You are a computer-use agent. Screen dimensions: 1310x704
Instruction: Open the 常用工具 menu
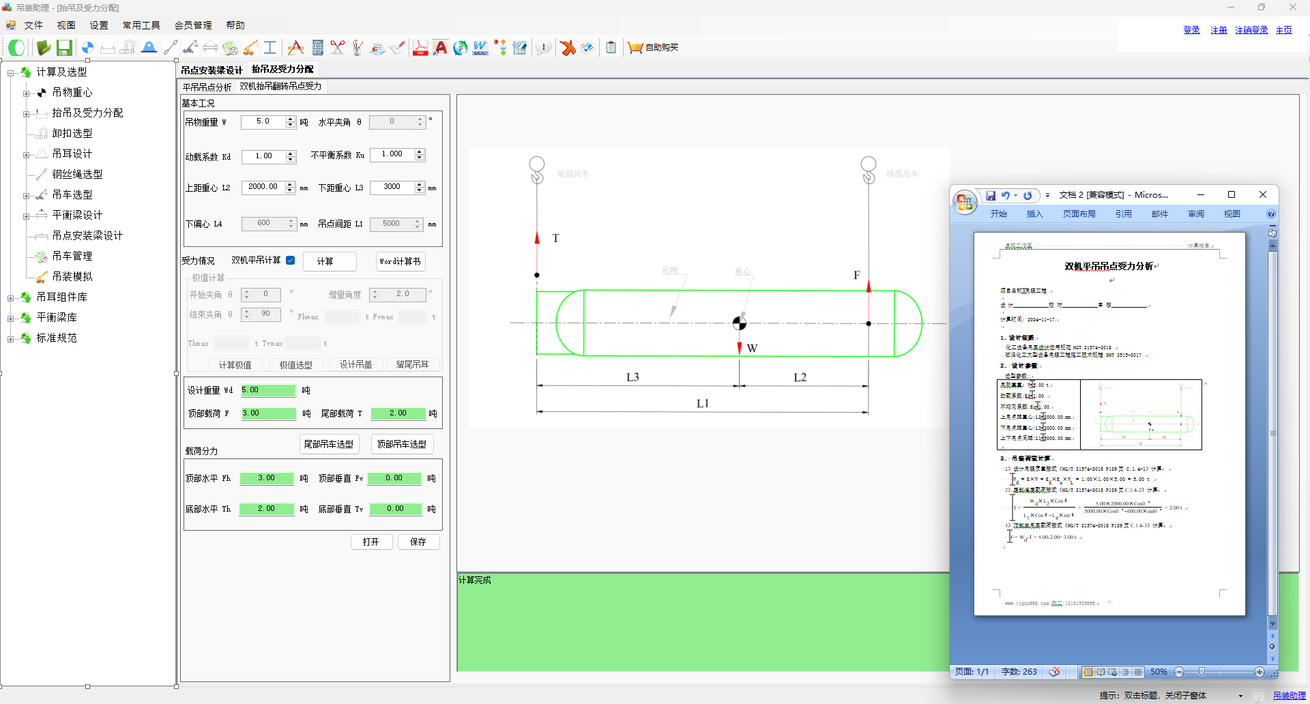coord(141,25)
